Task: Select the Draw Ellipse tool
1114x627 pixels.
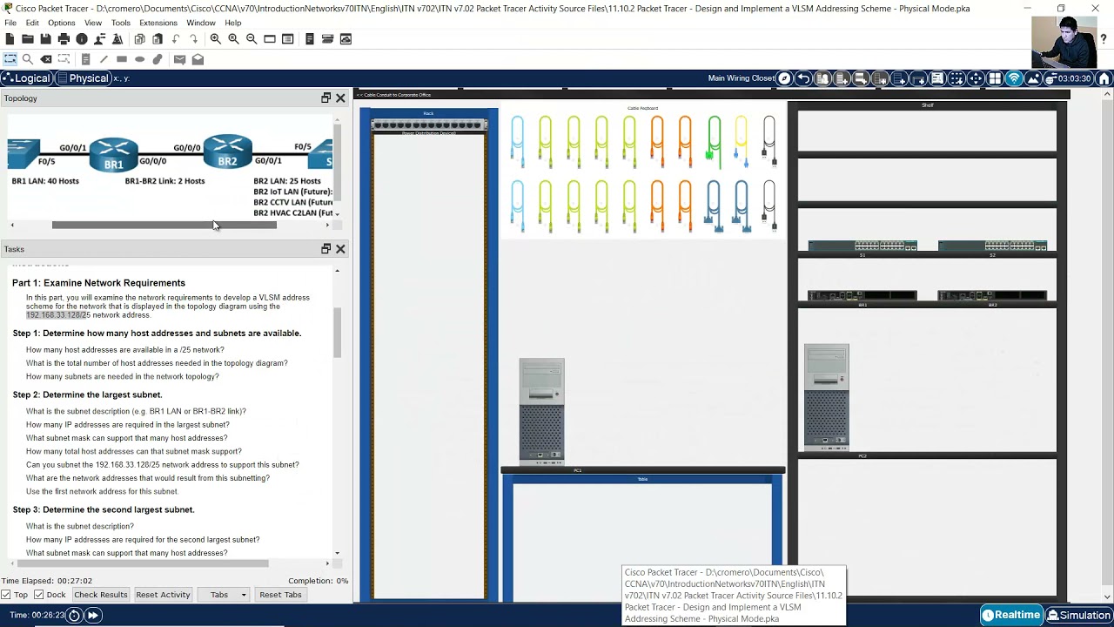Action: (139, 59)
